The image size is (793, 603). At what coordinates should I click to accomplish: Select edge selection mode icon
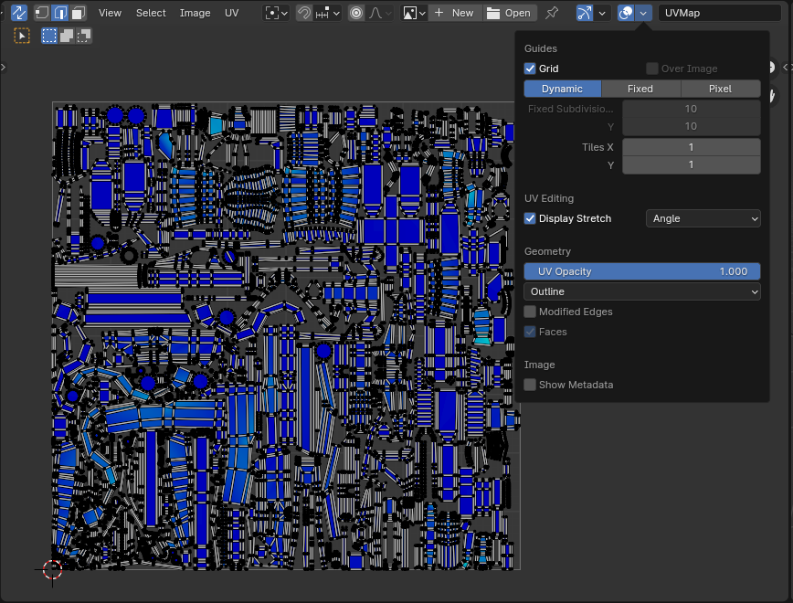[x=60, y=13]
